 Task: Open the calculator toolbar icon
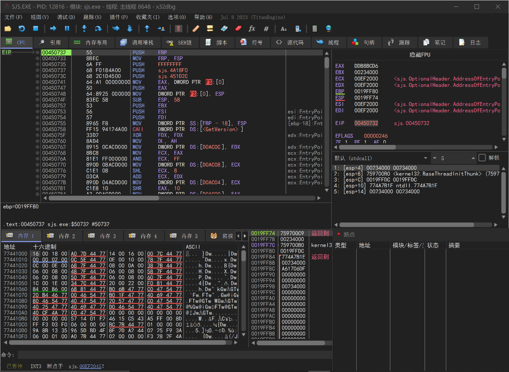pos(314,28)
